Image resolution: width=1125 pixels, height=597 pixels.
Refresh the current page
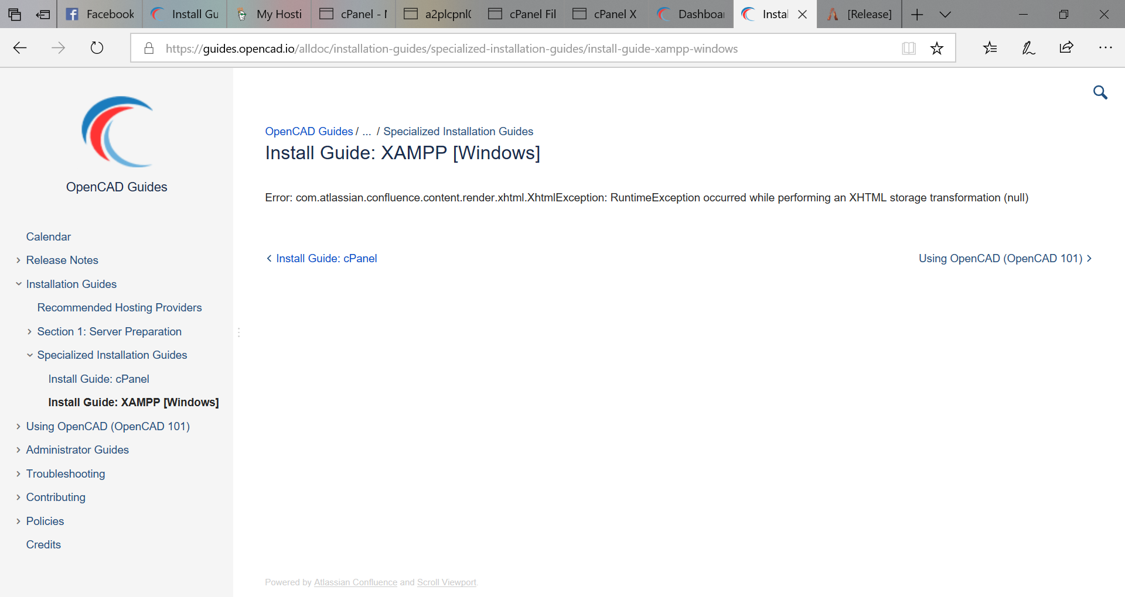(x=96, y=48)
